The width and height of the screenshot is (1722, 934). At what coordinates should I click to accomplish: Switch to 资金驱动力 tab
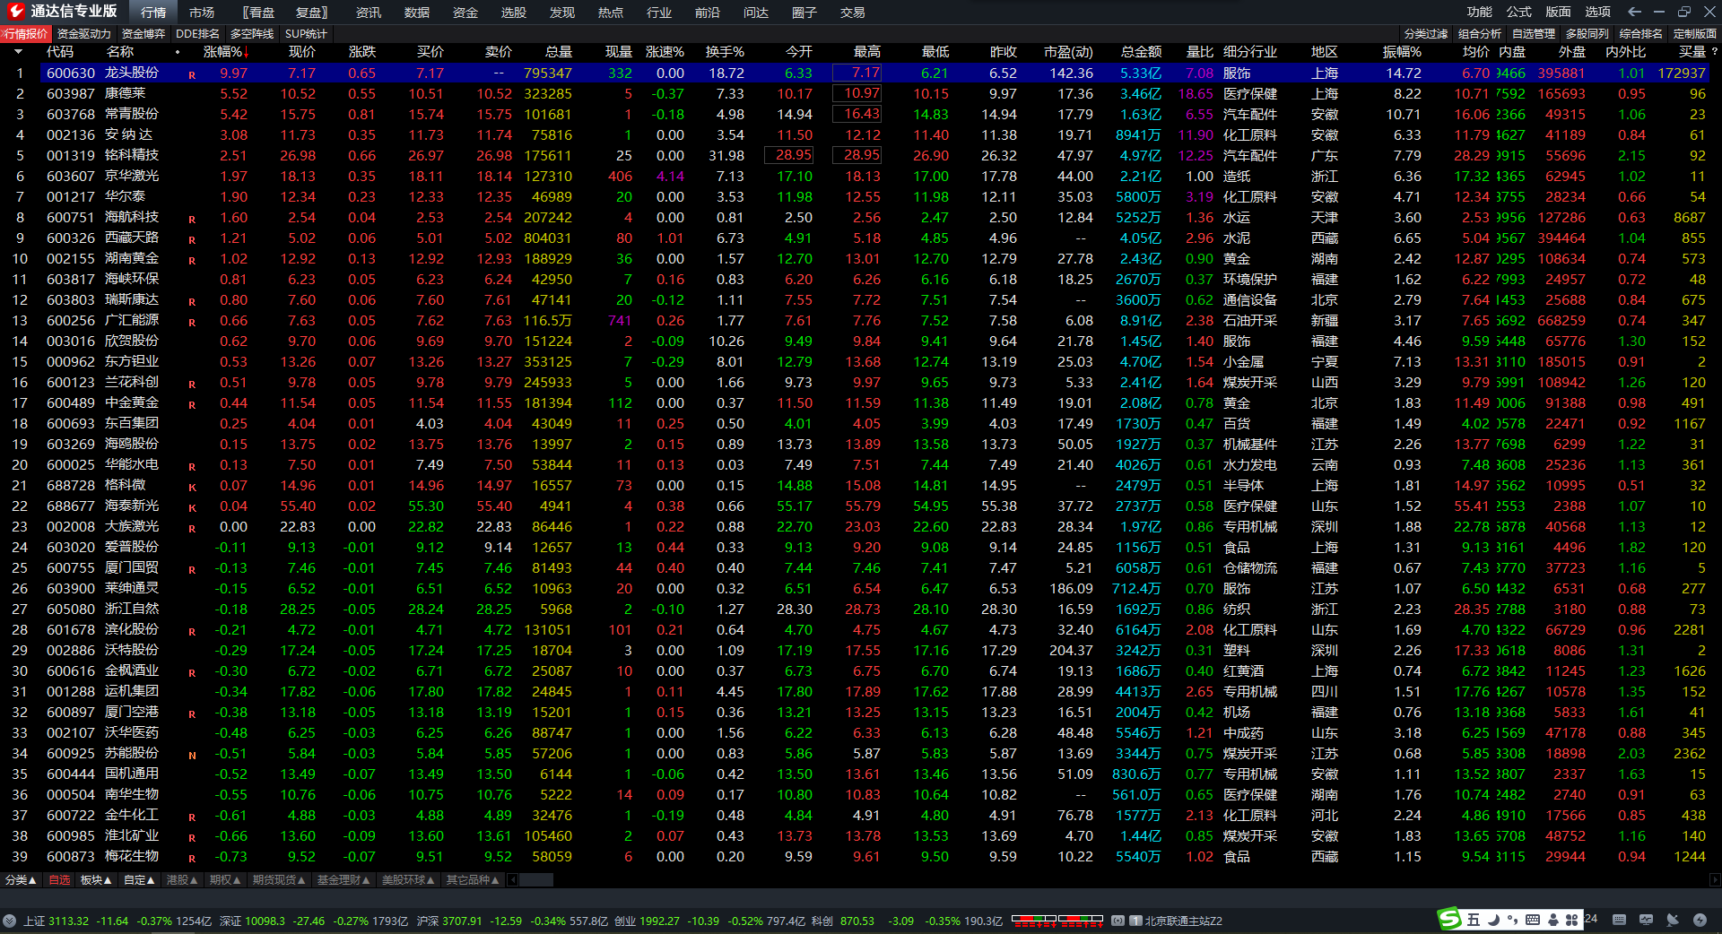[x=84, y=34]
